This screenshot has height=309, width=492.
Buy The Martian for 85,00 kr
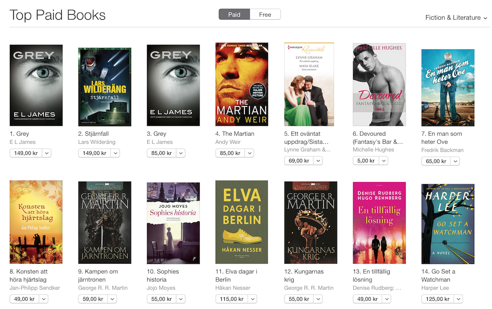230,153
